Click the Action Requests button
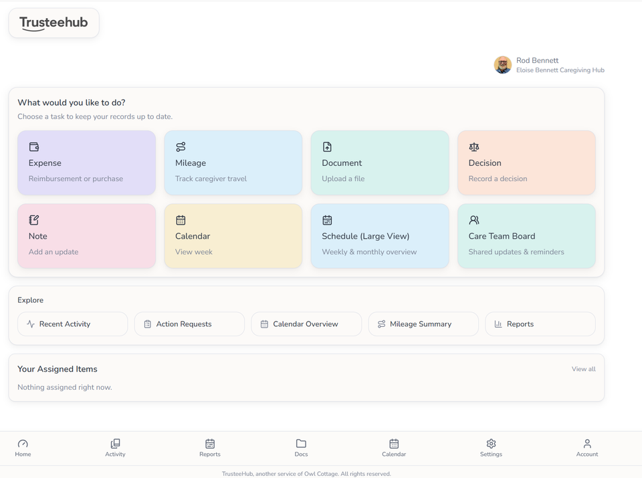Viewport: 642px width, 478px height. coord(189,324)
